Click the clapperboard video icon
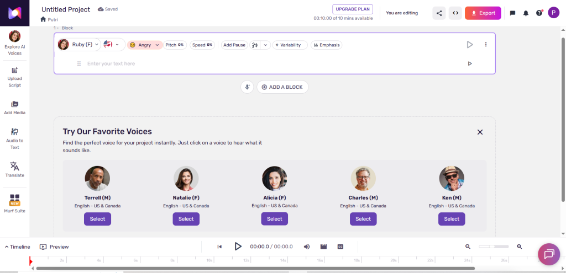 (x=323, y=247)
